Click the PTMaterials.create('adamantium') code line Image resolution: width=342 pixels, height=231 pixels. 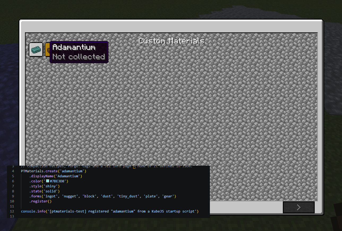point(54,171)
